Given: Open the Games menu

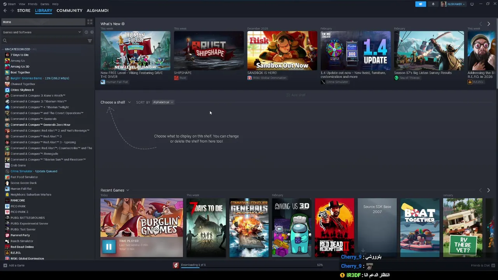Looking at the screenshot, I should pyautogui.click(x=45, y=4).
